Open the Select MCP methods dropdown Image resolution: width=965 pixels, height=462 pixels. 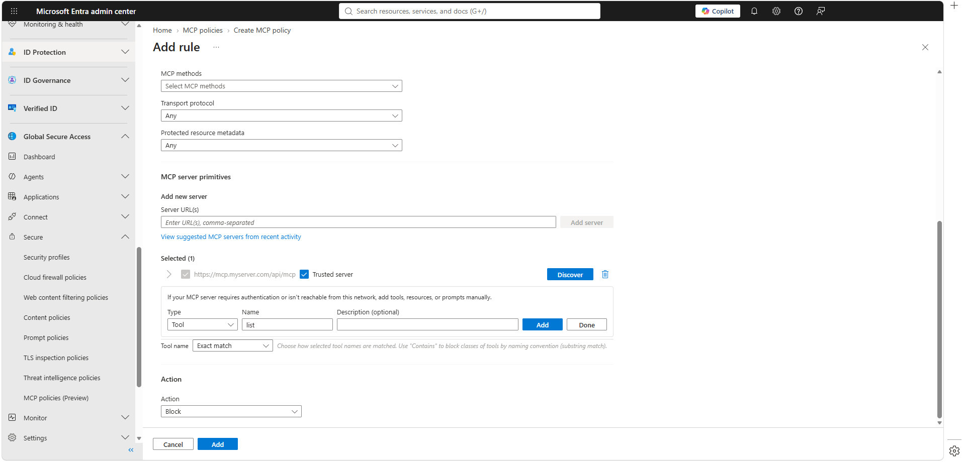(282, 86)
